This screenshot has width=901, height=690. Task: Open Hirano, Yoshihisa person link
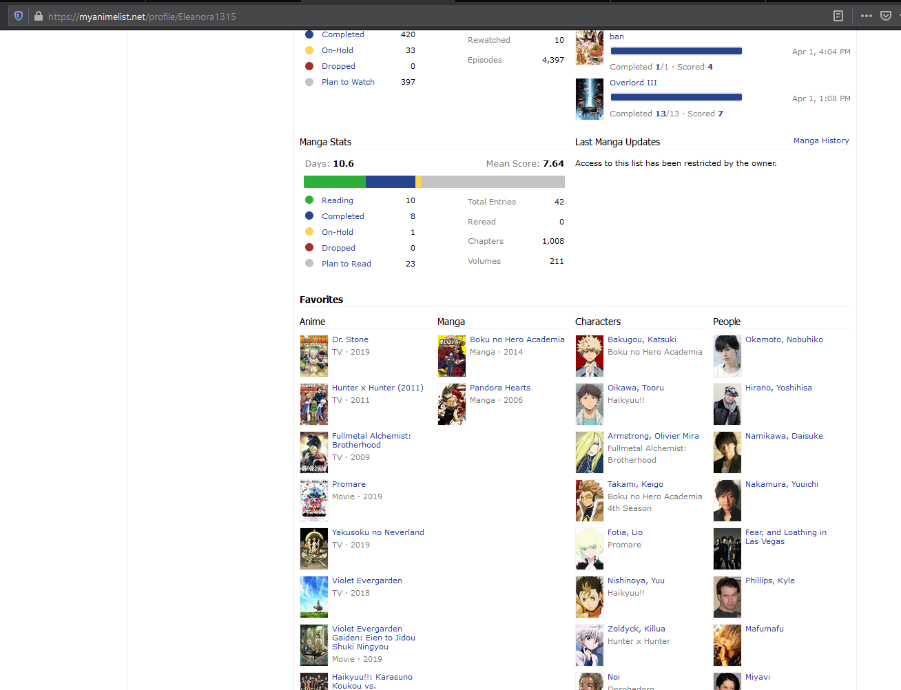click(778, 388)
